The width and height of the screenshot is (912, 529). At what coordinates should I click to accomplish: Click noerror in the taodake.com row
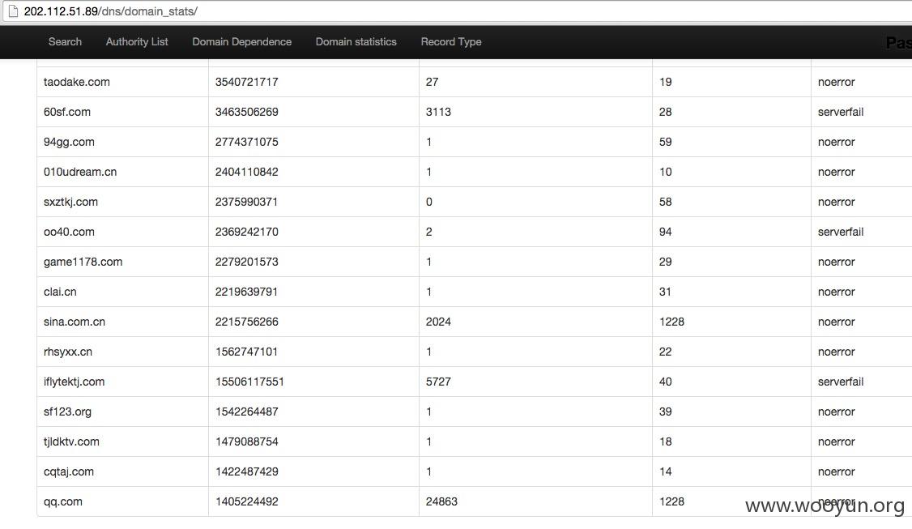click(837, 82)
